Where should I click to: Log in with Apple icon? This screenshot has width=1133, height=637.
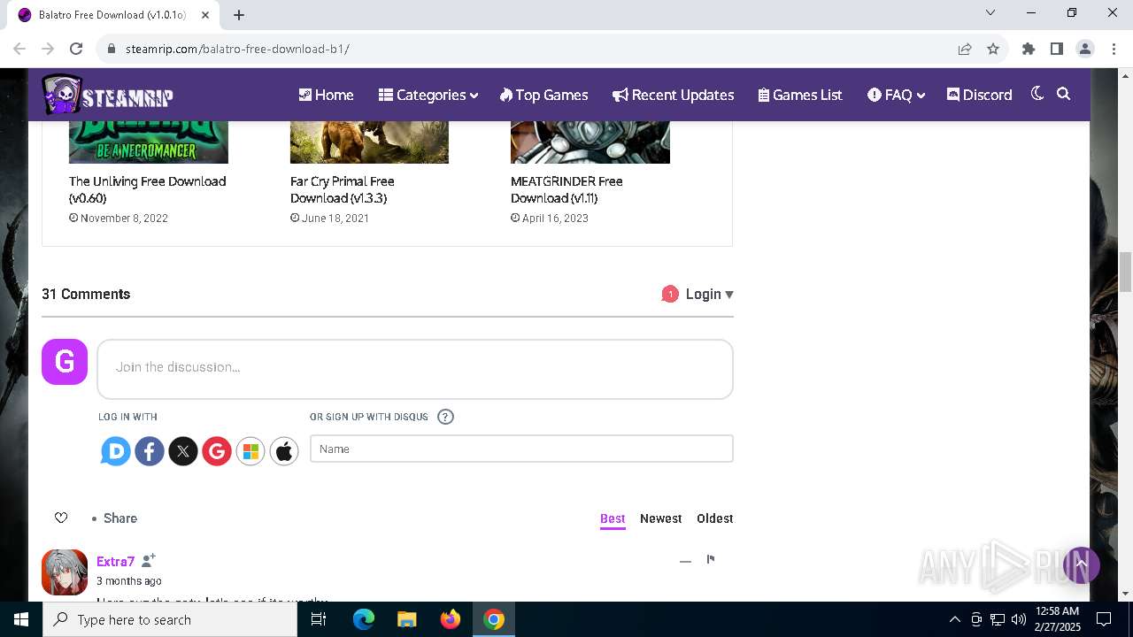pos(284,451)
